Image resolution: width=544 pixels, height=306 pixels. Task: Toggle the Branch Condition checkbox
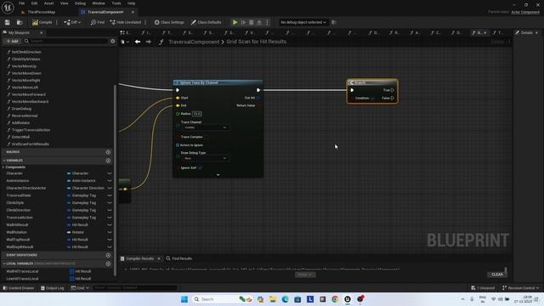373,99
